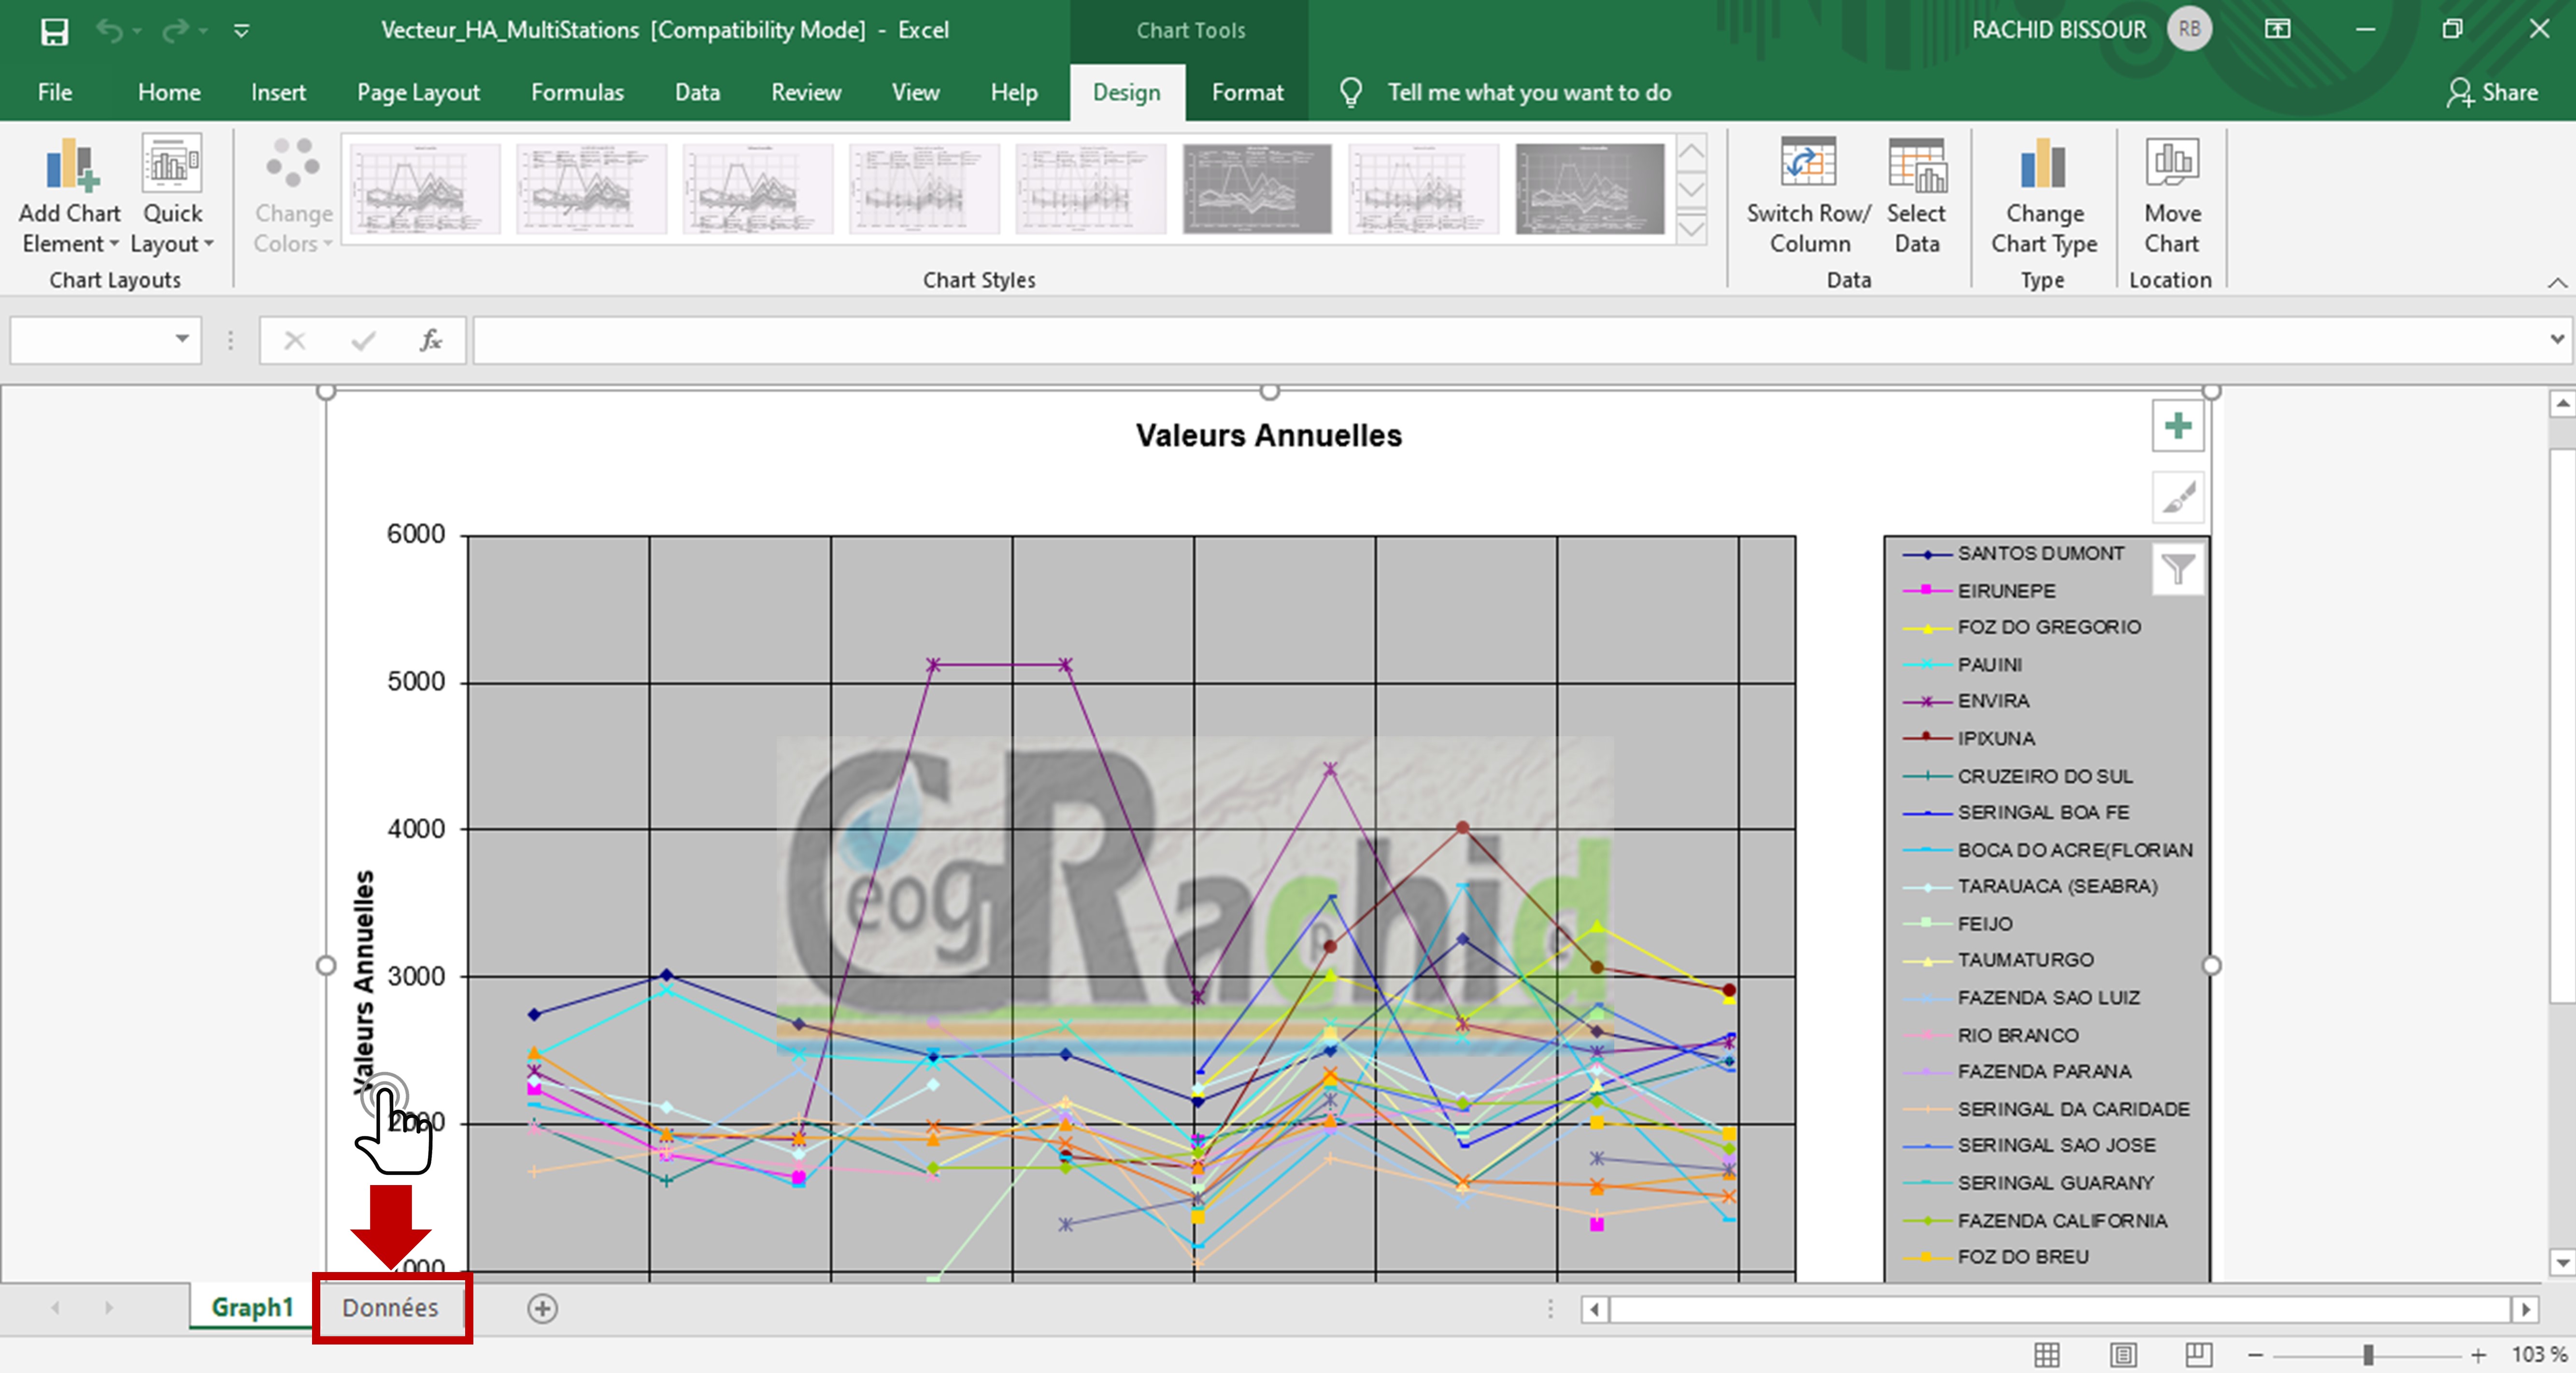
Task: Click the Enter checkmark in the formula bar
Action: tap(363, 341)
